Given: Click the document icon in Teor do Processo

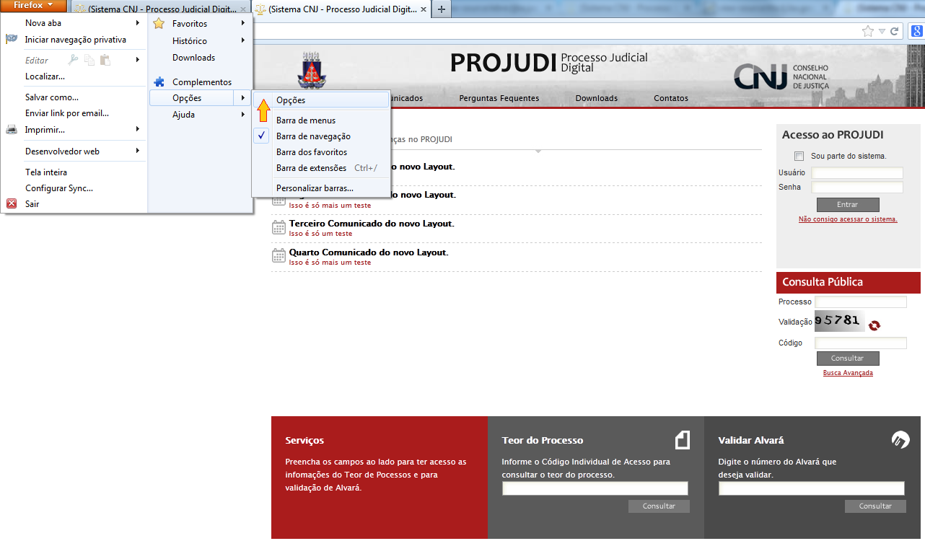Looking at the screenshot, I should 683,440.
